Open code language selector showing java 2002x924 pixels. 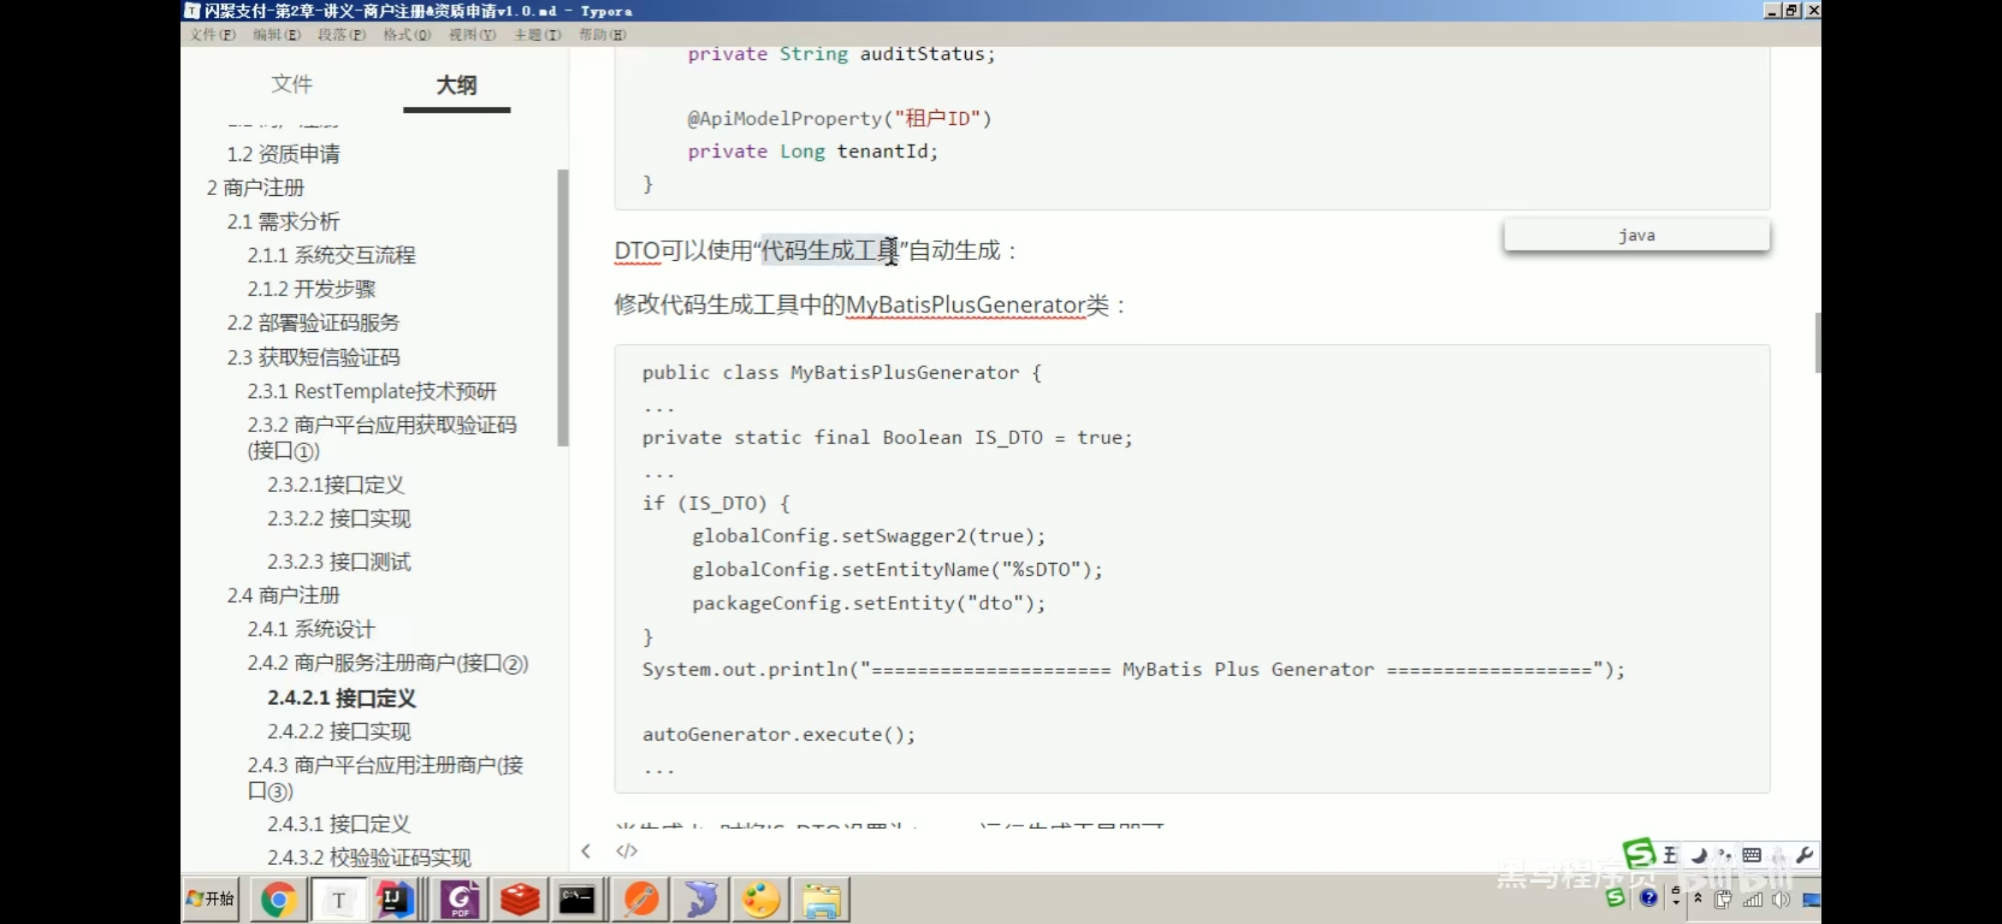point(1636,235)
